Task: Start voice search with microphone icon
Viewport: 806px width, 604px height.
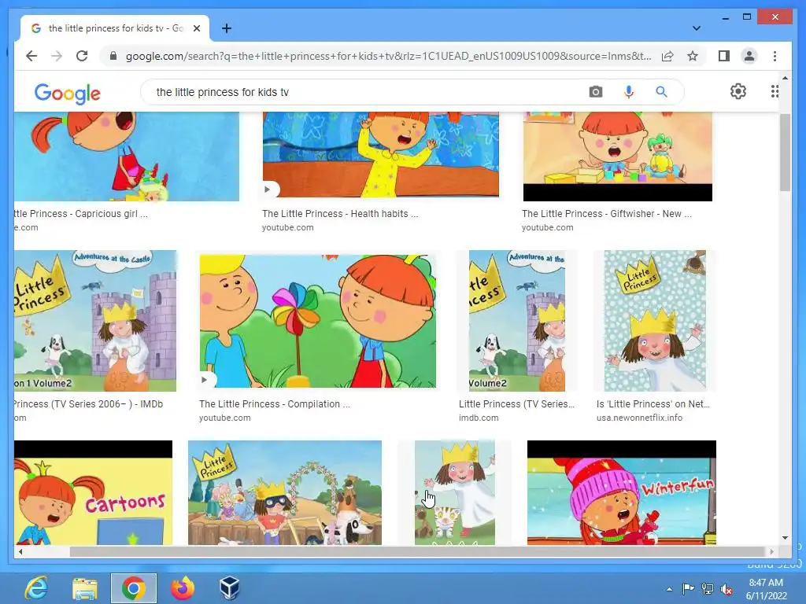Action: coord(629,92)
